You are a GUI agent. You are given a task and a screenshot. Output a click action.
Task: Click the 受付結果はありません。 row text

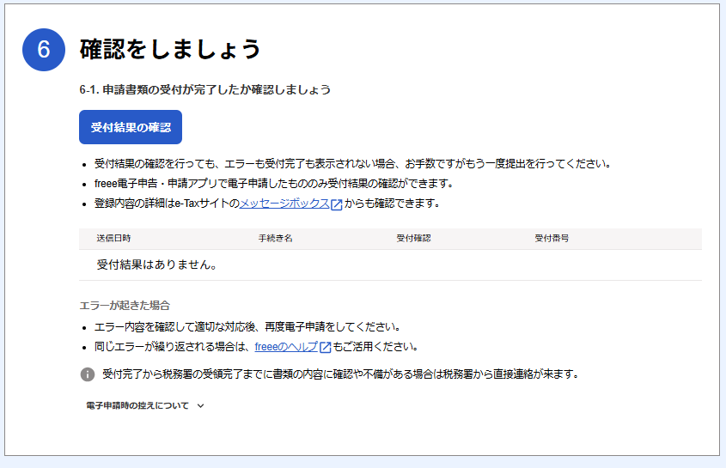coord(157,264)
